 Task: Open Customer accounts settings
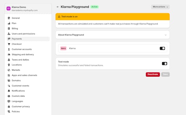pos(28,49)
